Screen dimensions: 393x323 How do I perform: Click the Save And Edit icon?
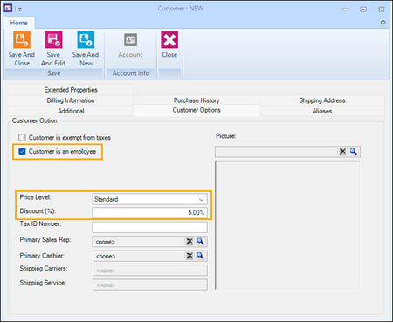[53, 40]
